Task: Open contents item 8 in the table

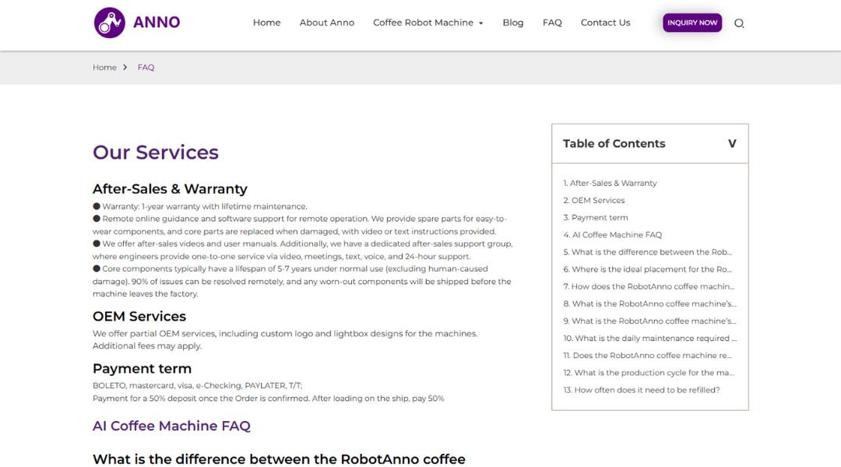Action: tap(649, 304)
